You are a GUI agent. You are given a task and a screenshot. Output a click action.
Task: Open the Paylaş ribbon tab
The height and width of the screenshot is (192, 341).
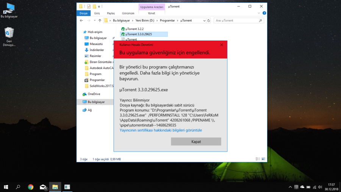(111, 13)
